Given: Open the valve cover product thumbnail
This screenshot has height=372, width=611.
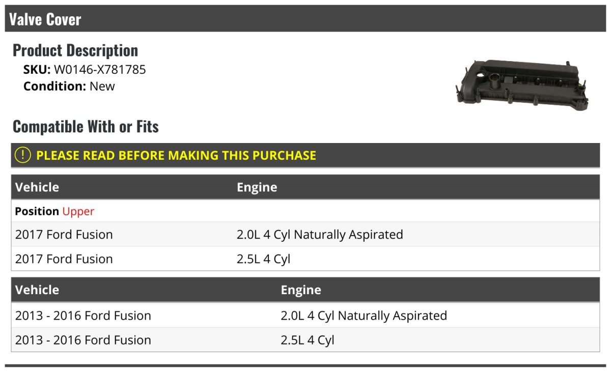Looking at the screenshot, I should click(x=522, y=84).
